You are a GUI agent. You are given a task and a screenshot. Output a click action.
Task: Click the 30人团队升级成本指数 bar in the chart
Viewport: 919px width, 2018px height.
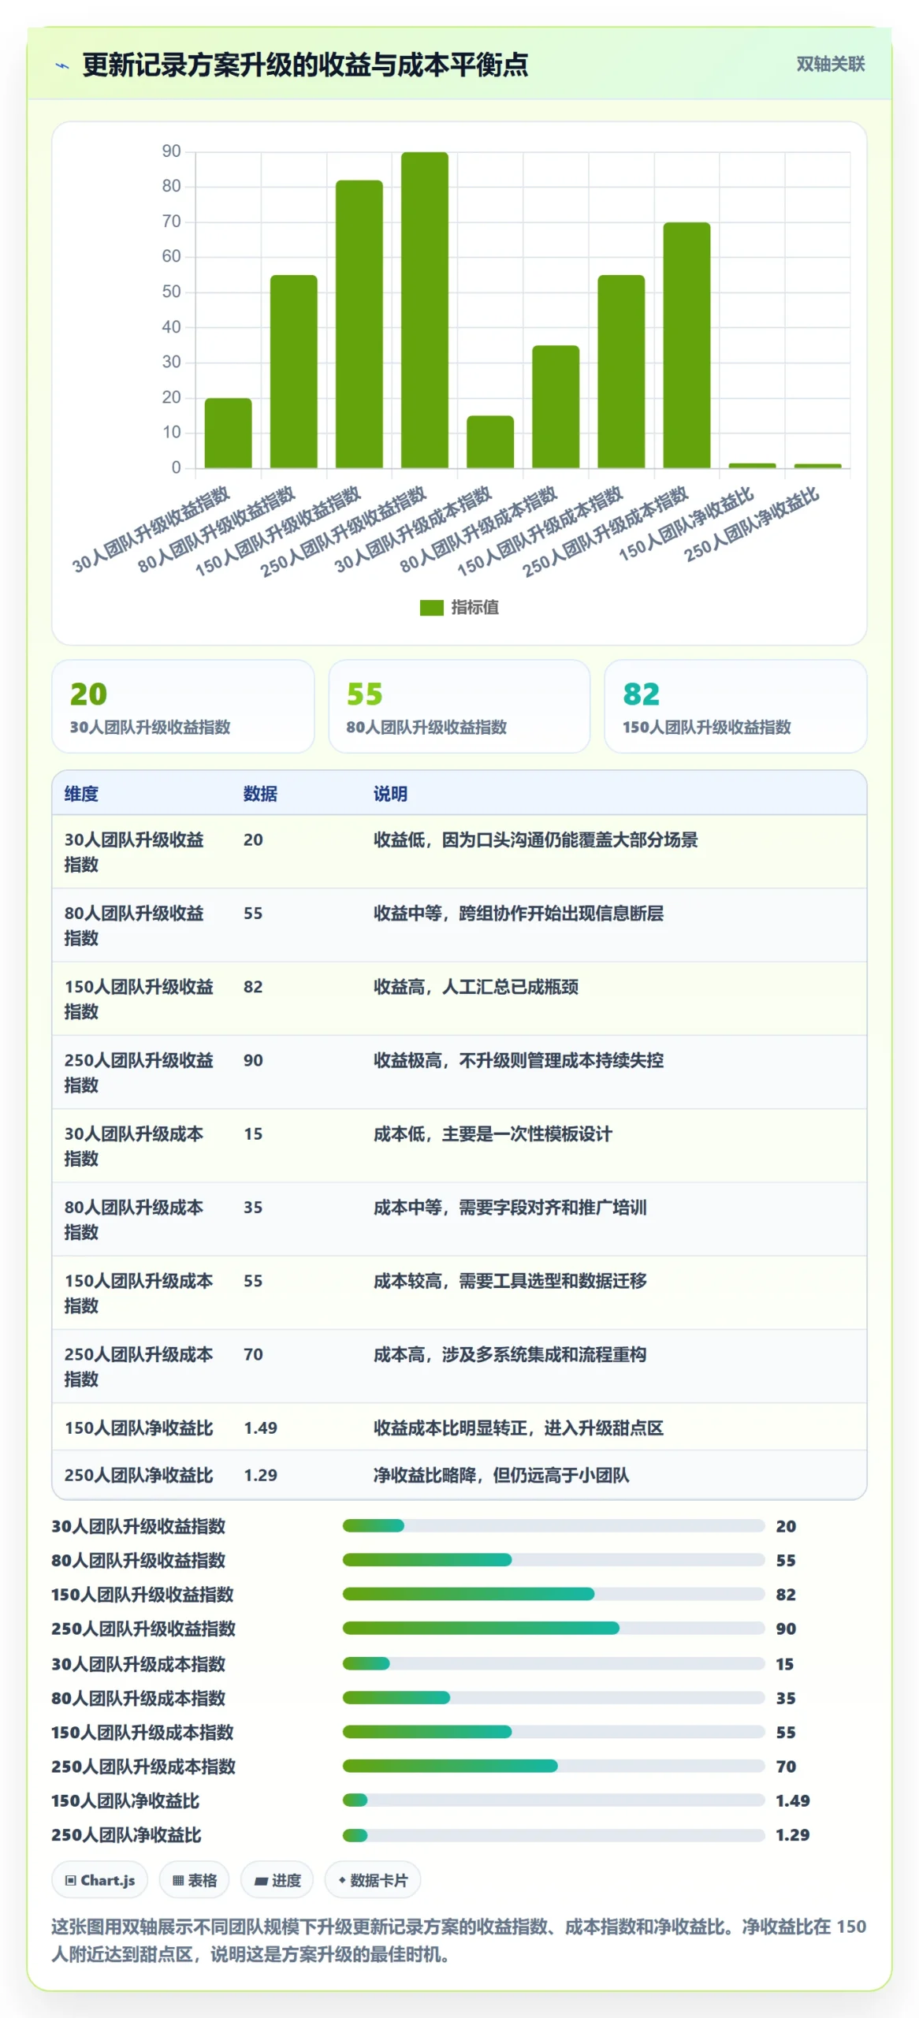pos(490,441)
